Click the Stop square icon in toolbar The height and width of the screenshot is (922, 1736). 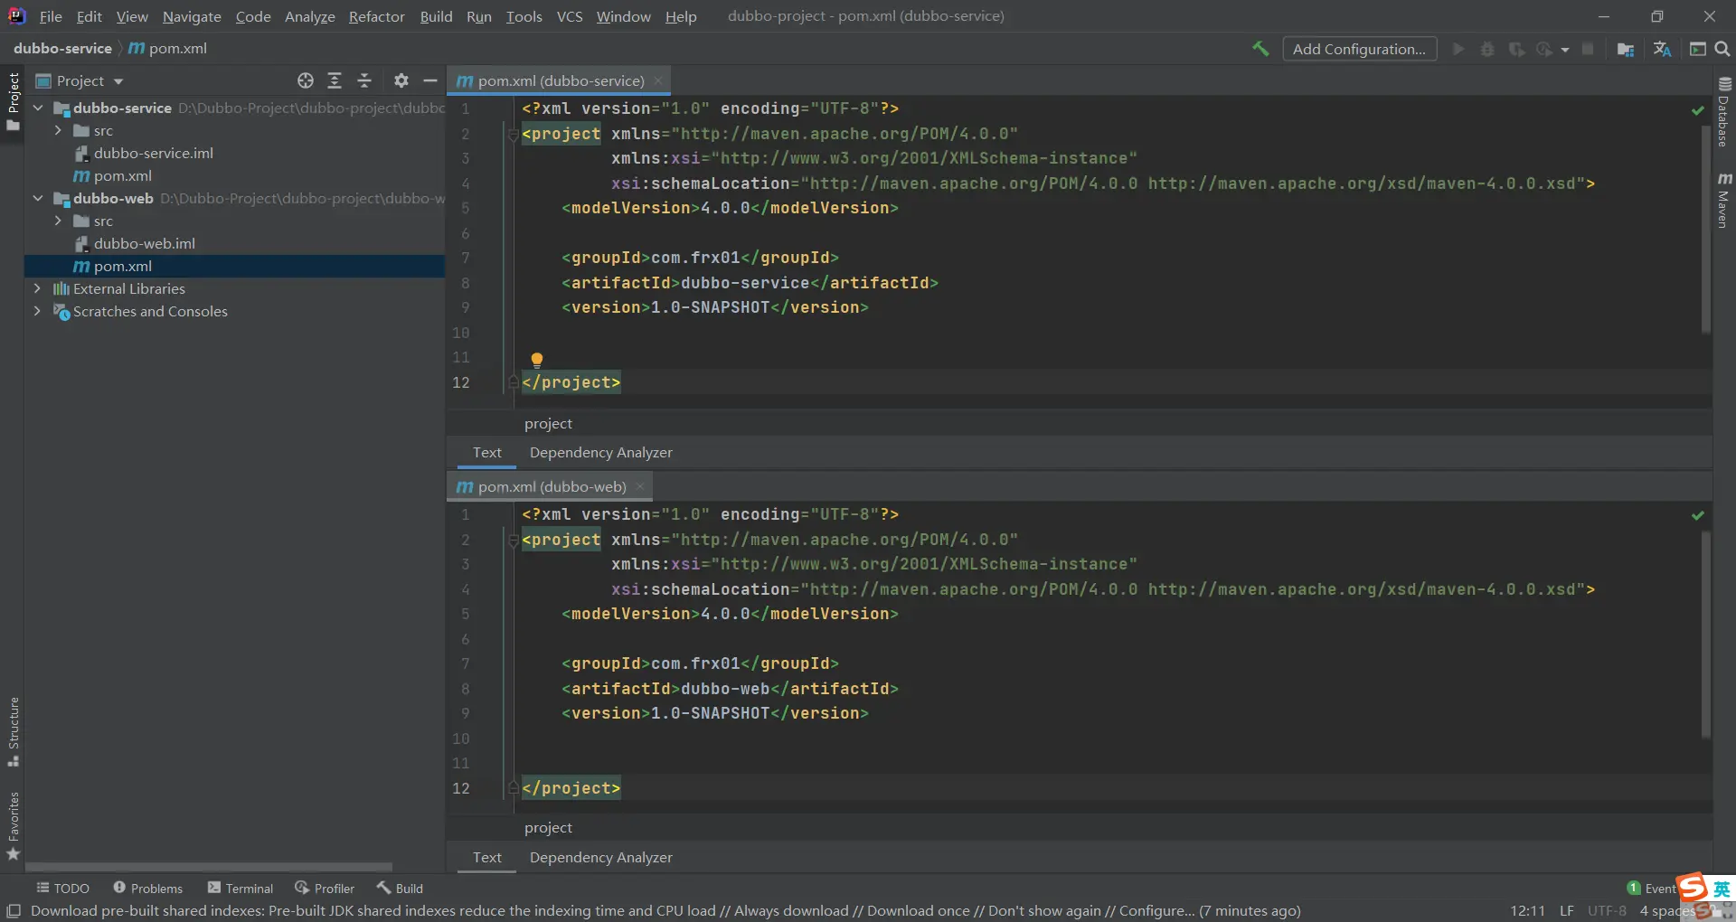tap(1588, 49)
